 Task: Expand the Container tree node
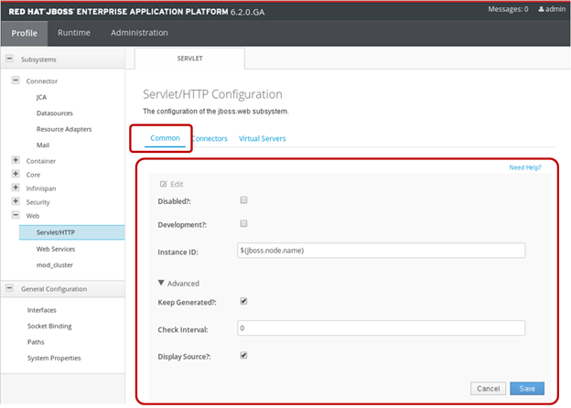click(x=16, y=161)
